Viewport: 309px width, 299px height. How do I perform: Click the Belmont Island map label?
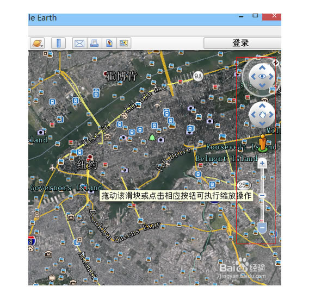pos(226,159)
